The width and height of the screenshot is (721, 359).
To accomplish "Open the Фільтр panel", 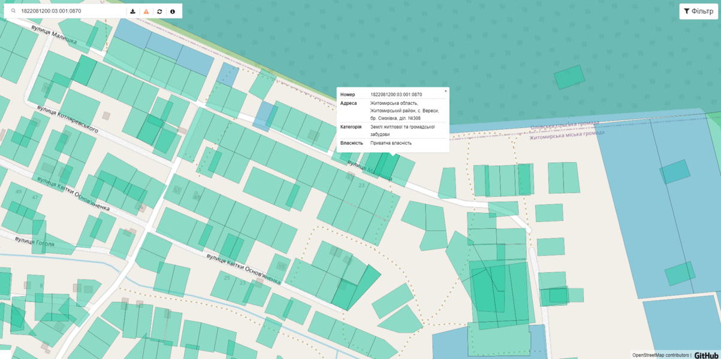I will [x=698, y=11].
